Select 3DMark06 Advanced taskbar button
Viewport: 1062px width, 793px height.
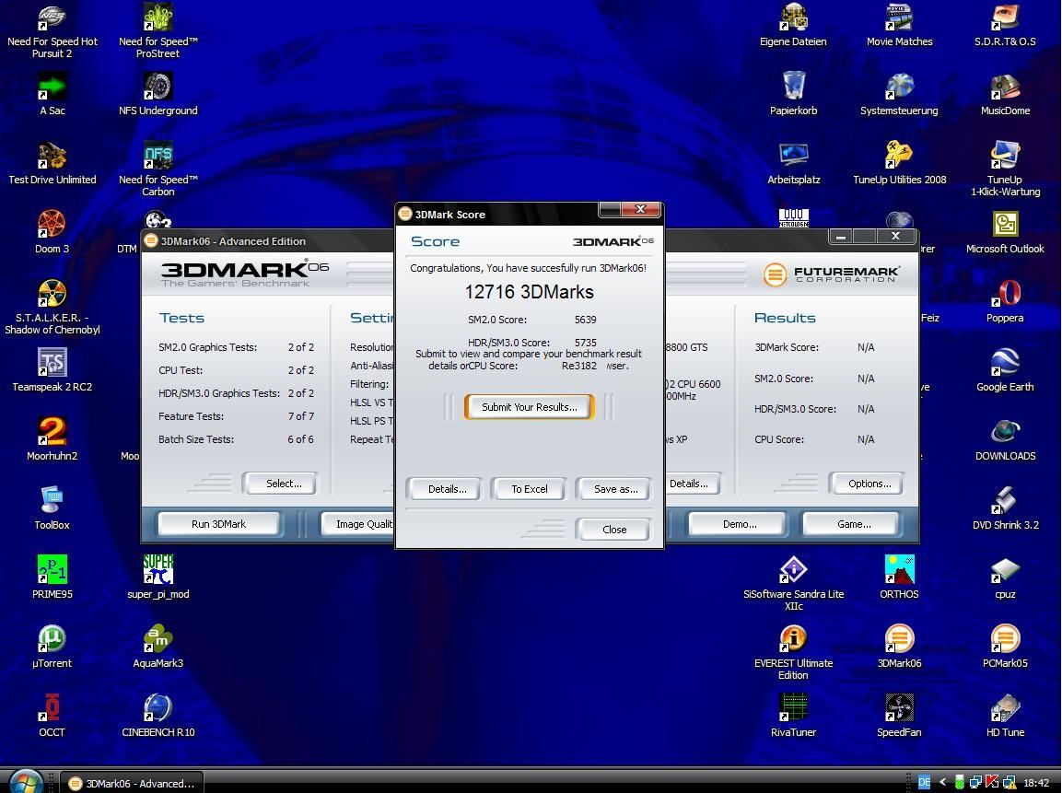[x=133, y=784]
